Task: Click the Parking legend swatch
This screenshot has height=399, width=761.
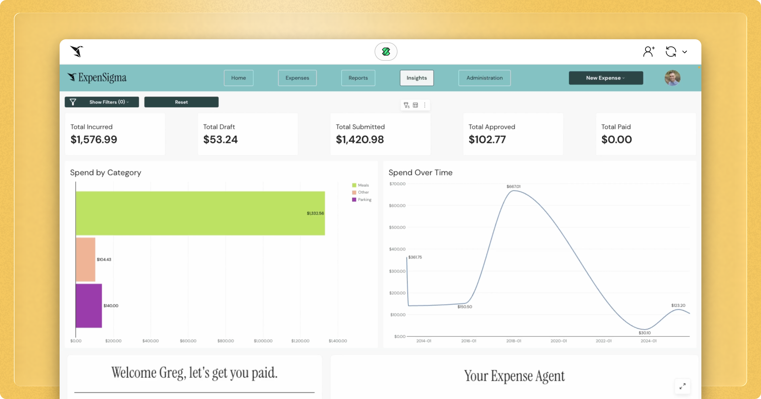Action: pos(354,199)
